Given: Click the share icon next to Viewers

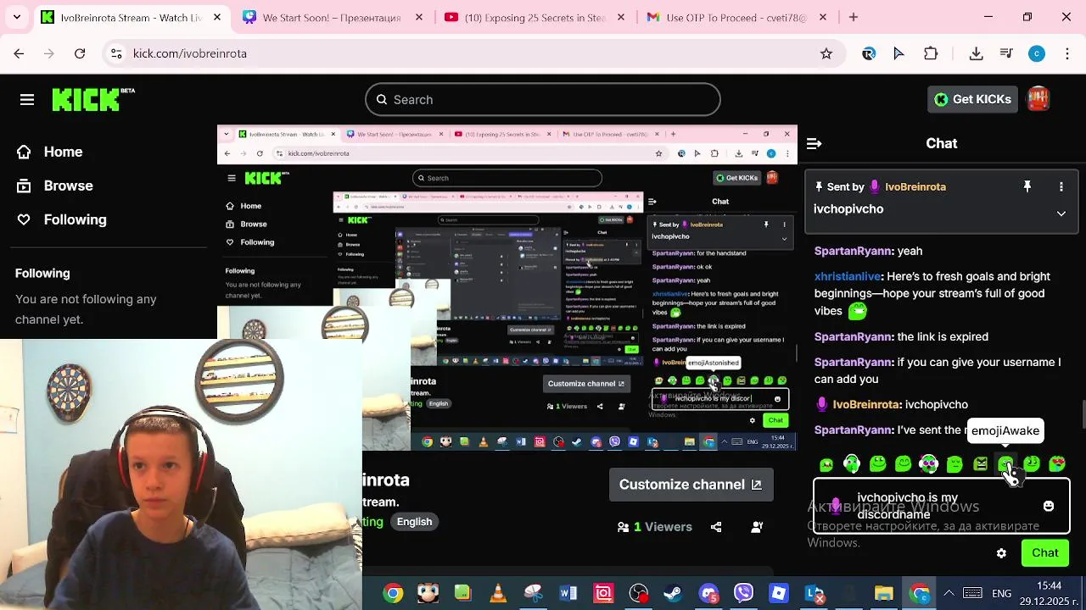Looking at the screenshot, I should click(x=716, y=527).
